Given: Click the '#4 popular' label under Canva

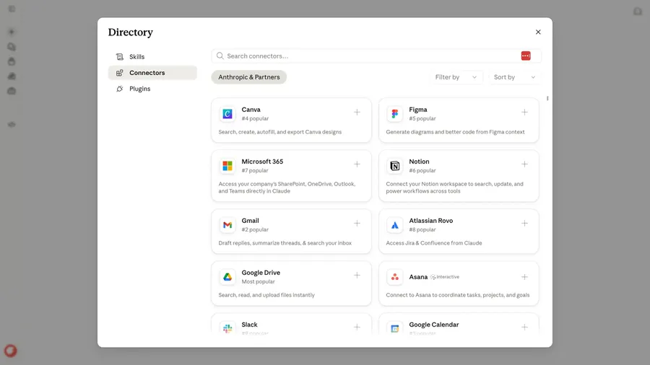Looking at the screenshot, I should click(255, 118).
